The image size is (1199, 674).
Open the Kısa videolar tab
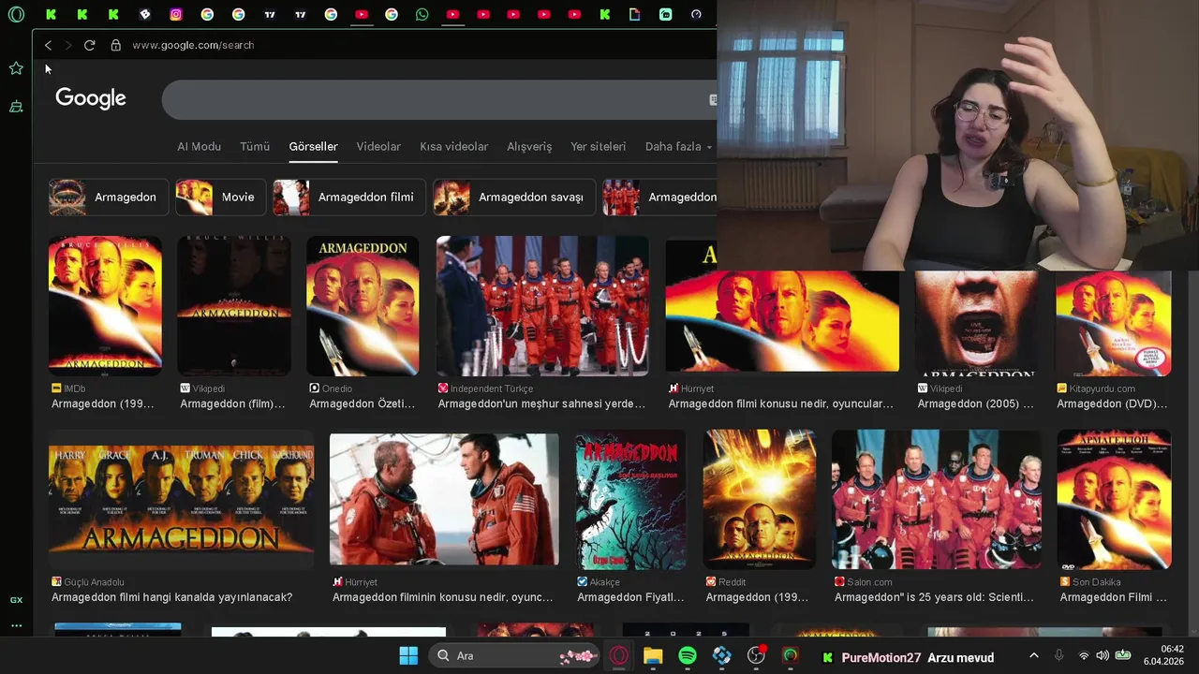pyautogui.click(x=453, y=146)
